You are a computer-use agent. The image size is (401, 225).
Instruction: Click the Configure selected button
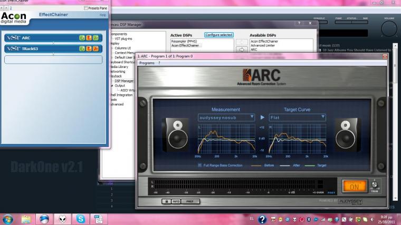click(x=218, y=35)
